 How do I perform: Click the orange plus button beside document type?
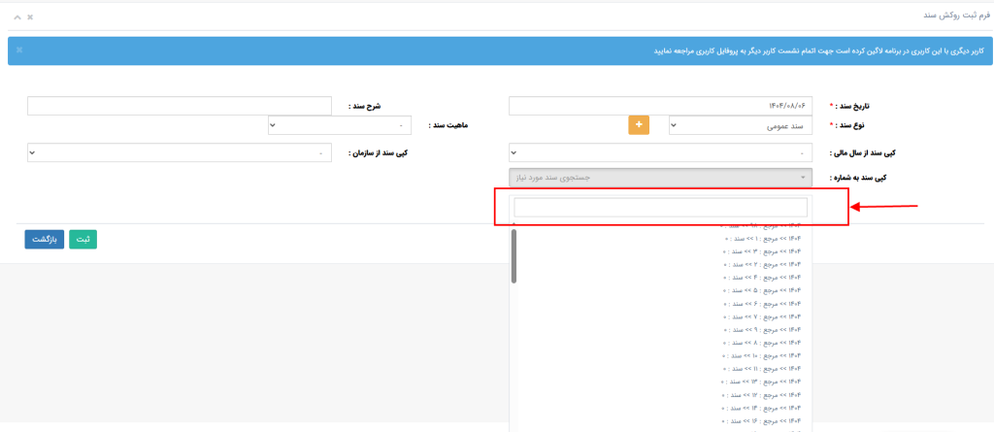(639, 125)
